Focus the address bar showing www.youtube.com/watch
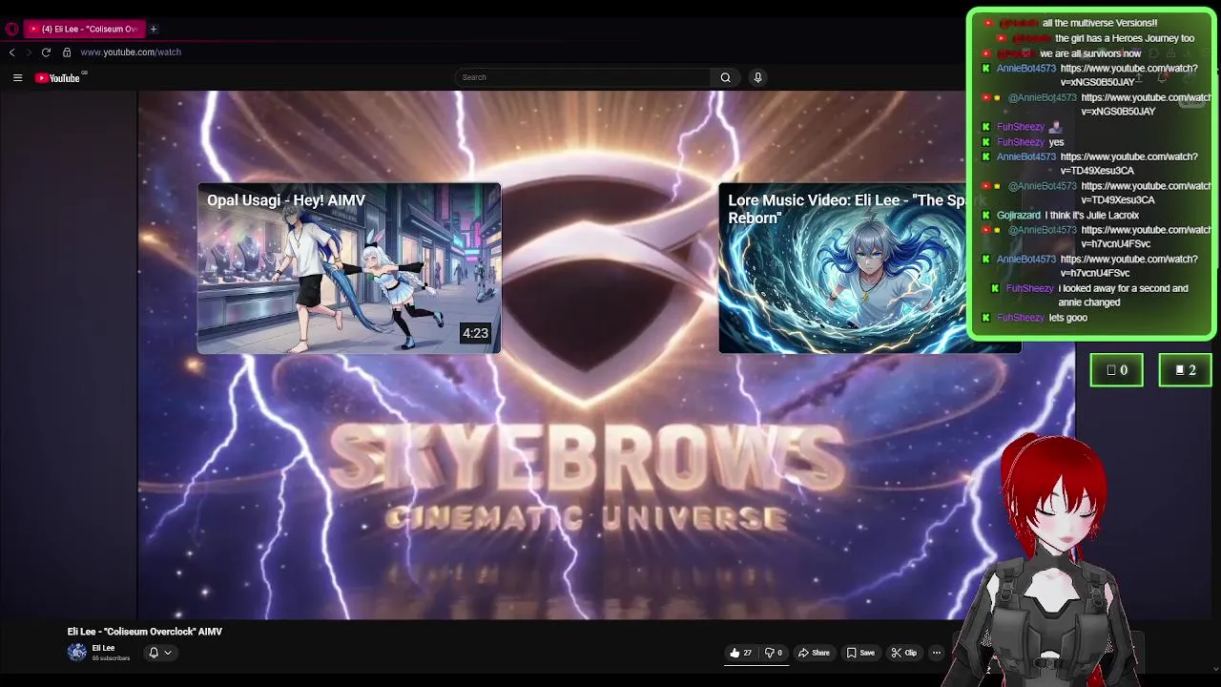This screenshot has width=1221, height=687. [131, 52]
